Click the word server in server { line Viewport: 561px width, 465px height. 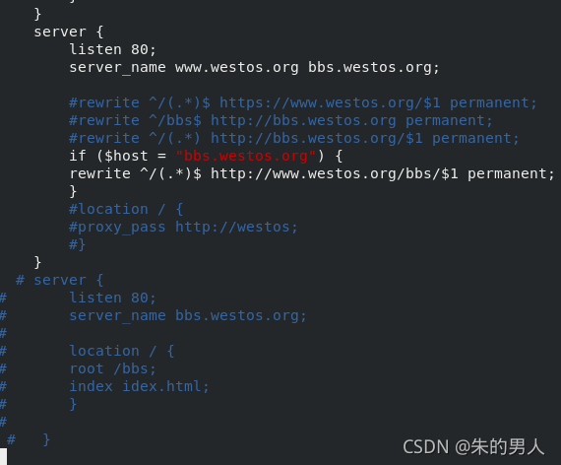coord(60,32)
